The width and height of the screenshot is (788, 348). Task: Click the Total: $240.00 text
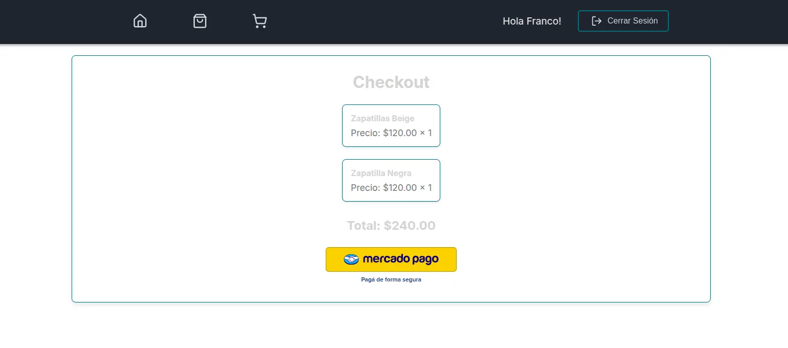[x=391, y=226]
